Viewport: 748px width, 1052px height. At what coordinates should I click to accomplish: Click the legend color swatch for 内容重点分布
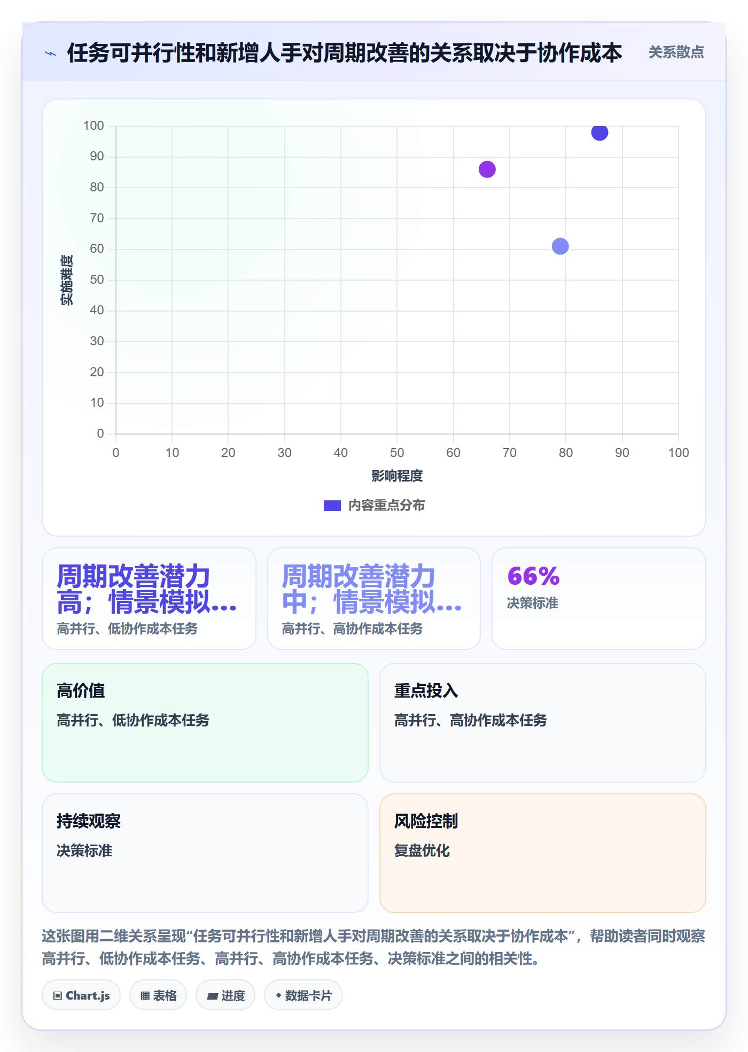click(x=332, y=506)
